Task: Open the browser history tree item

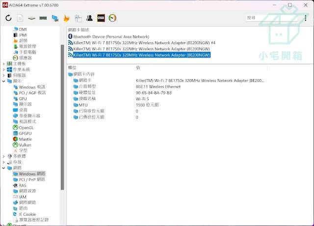Action: [31, 220]
